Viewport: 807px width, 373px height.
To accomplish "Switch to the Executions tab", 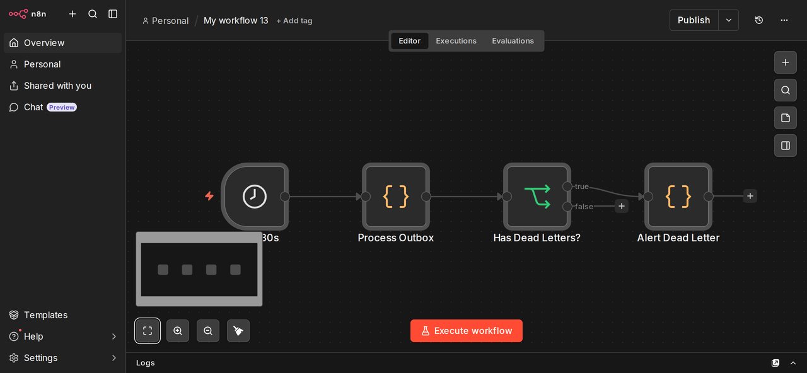I will click(x=456, y=41).
